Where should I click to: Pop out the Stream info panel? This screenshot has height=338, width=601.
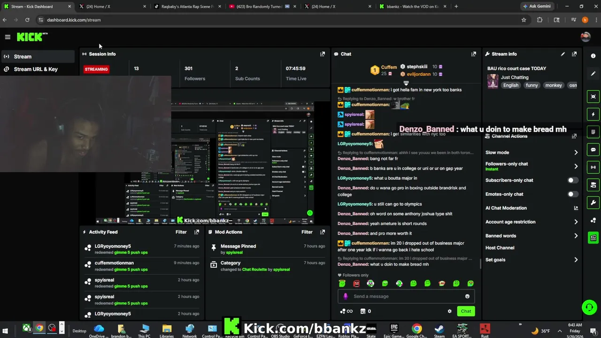tap(574, 54)
